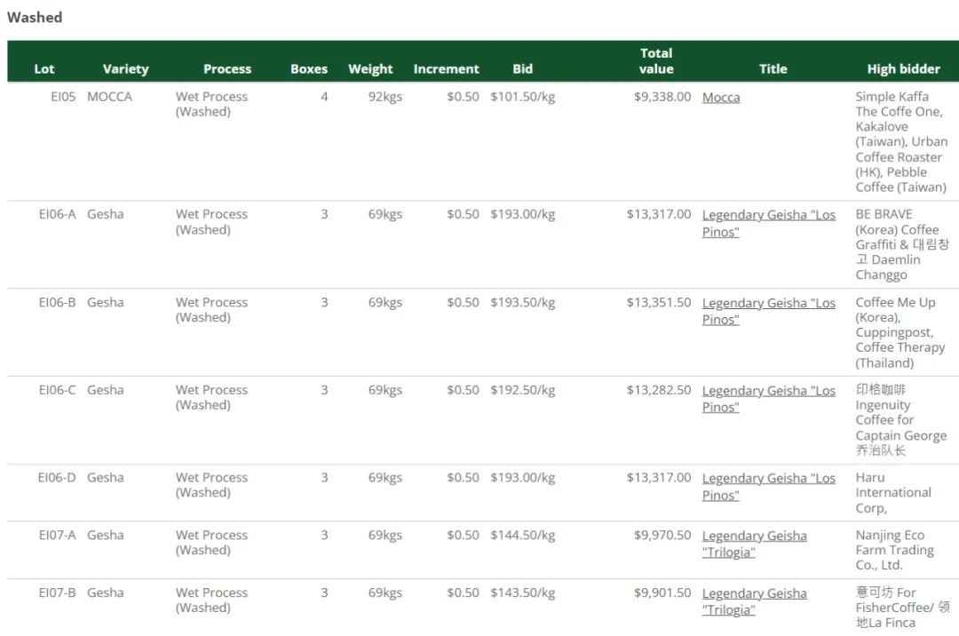959x636 pixels.
Task: Click the Bid column header
Action: (x=522, y=69)
